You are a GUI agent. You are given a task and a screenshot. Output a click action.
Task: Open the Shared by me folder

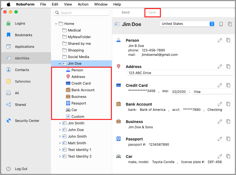[x=76, y=43]
